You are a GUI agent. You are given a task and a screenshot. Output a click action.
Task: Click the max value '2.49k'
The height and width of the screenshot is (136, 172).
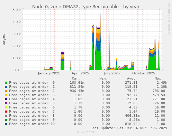click(162, 83)
